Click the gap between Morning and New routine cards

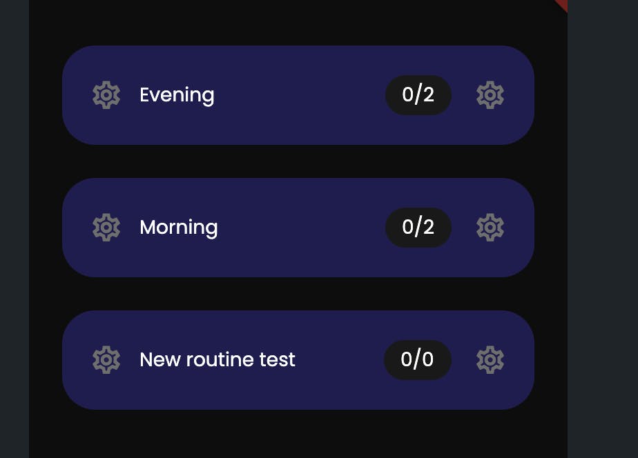(x=298, y=294)
